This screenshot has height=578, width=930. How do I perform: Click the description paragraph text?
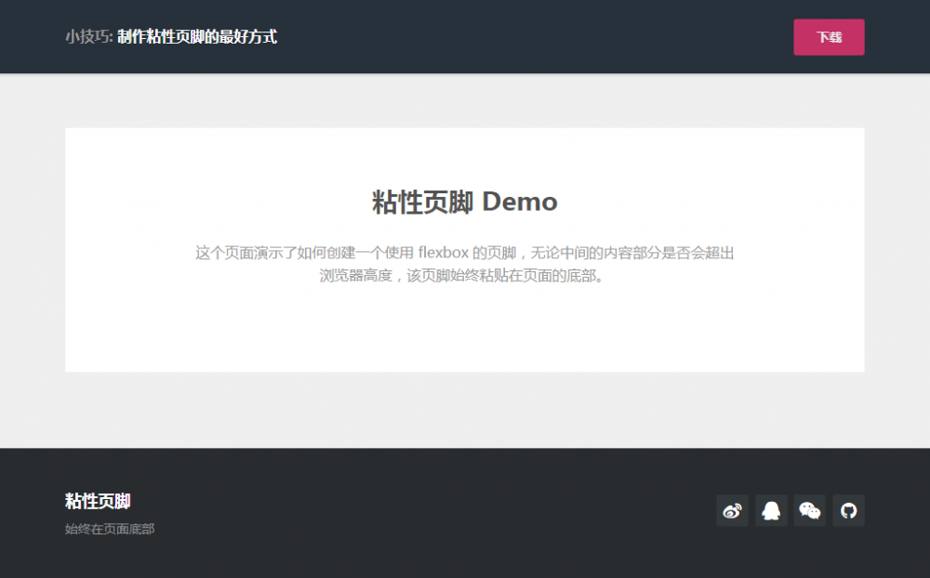(464, 265)
